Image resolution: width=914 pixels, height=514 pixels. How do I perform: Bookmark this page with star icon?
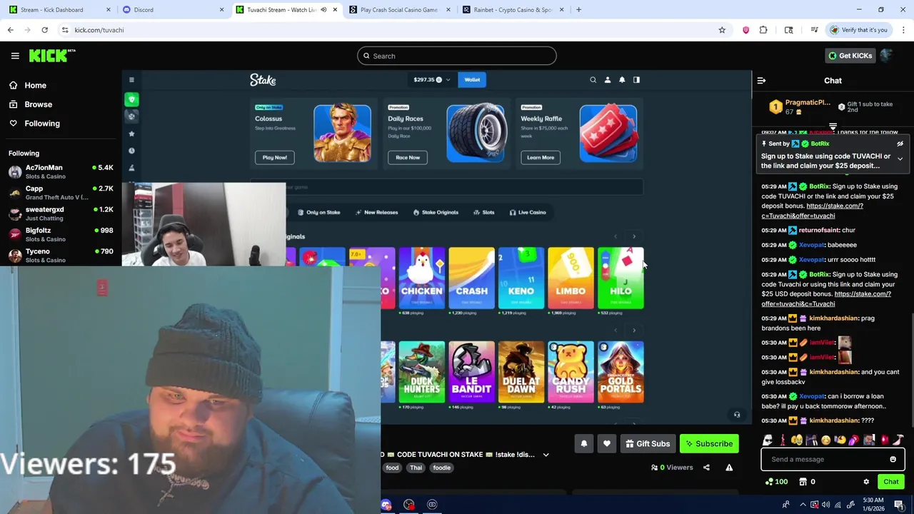(722, 30)
